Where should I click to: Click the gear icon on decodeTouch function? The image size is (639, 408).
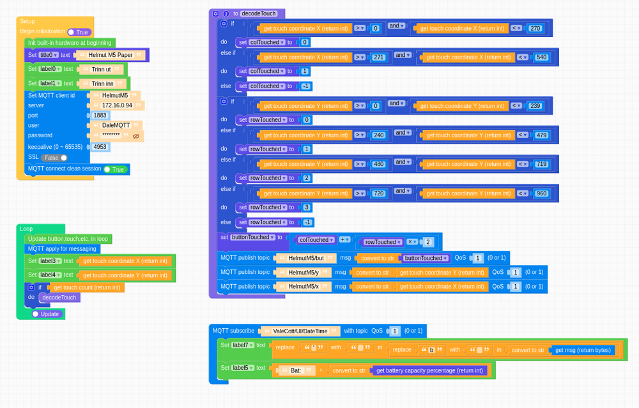pyautogui.click(x=216, y=13)
